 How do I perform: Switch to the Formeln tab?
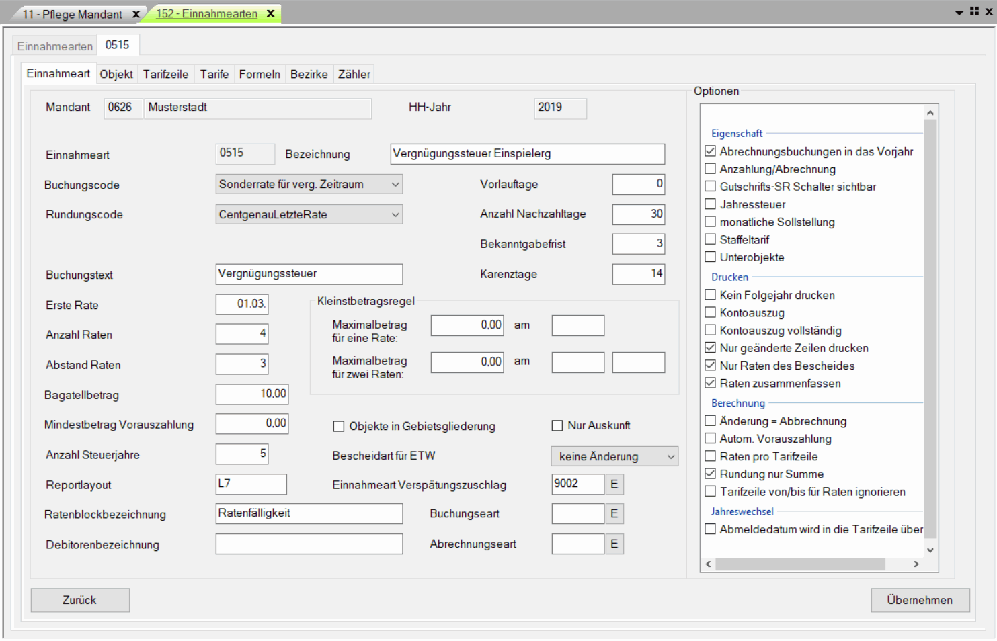pyautogui.click(x=260, y=74)
